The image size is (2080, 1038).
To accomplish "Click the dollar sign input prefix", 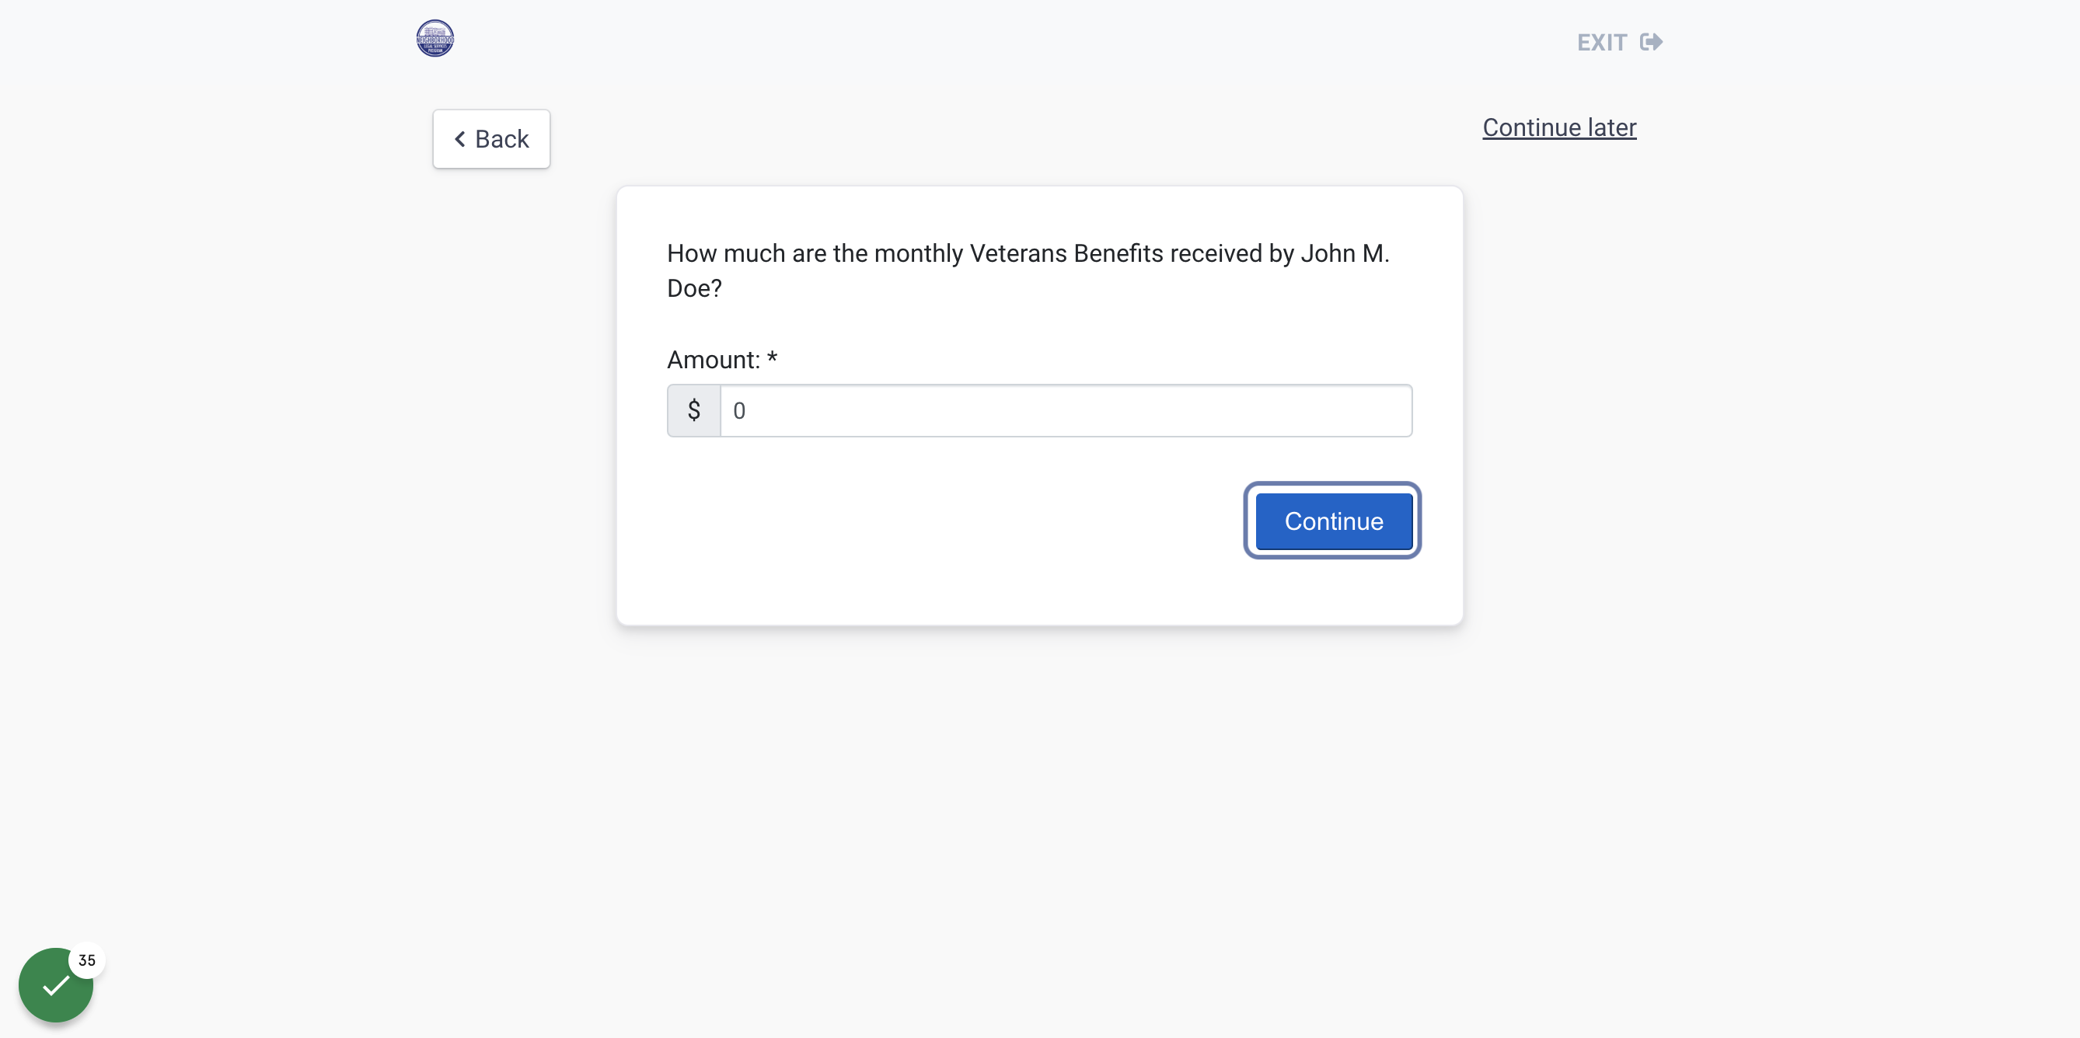I will (693, 411).
